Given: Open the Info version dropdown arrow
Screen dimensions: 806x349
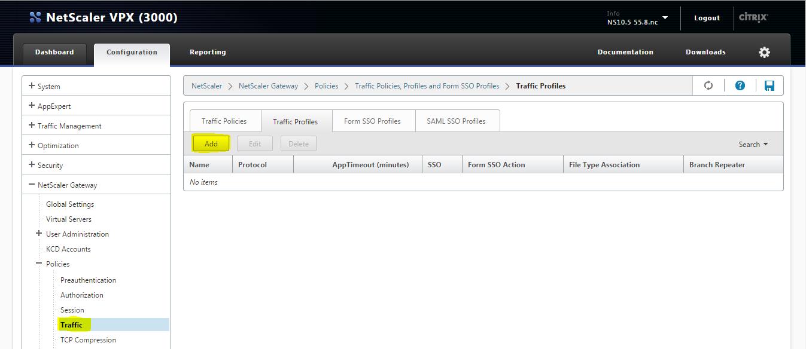Looking at the screenshot, I should (665, 18).
